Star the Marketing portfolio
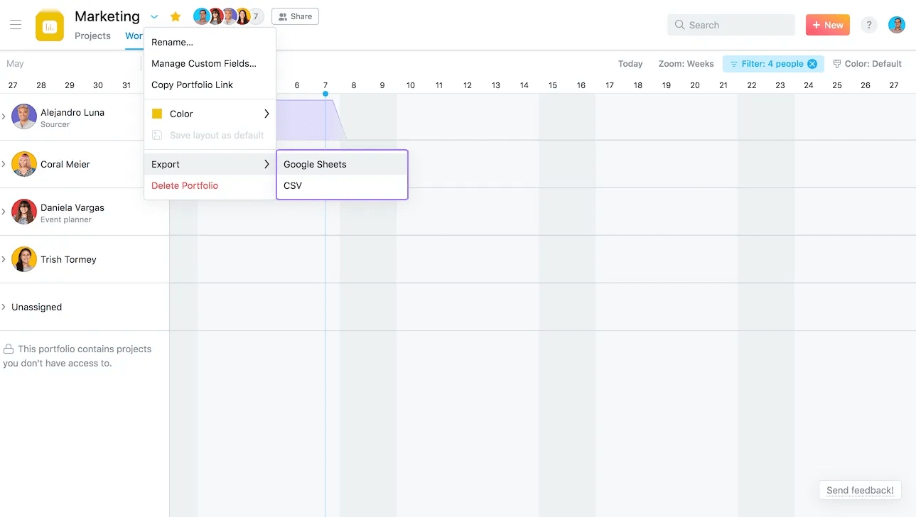 [175, 16]
